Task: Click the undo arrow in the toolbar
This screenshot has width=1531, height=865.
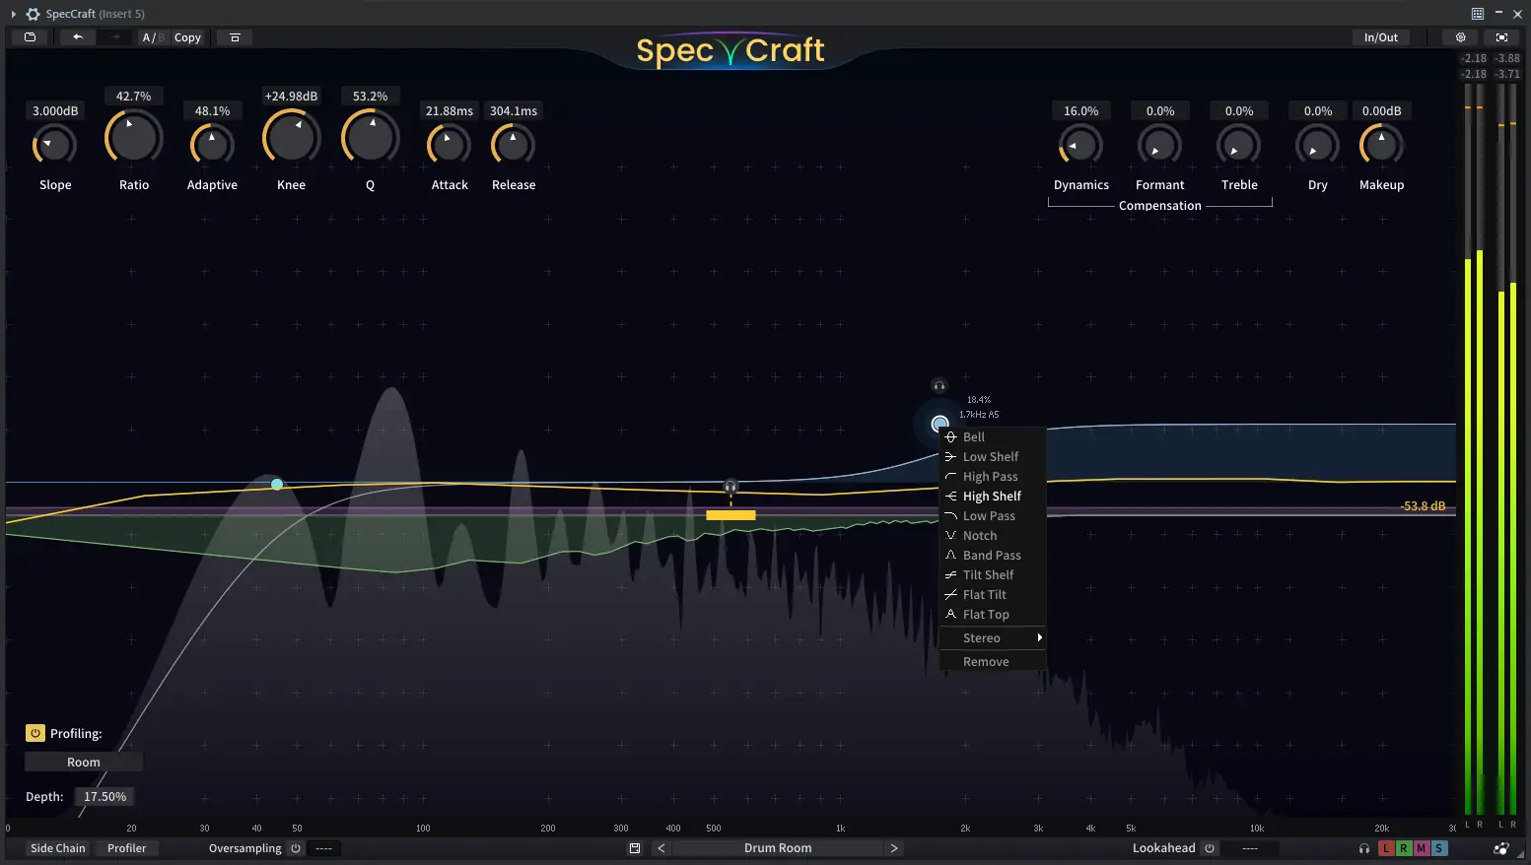Action: coord(77,36)
